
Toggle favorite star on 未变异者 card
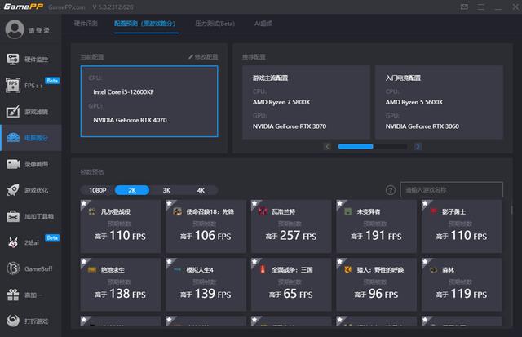tap(340, 203)
